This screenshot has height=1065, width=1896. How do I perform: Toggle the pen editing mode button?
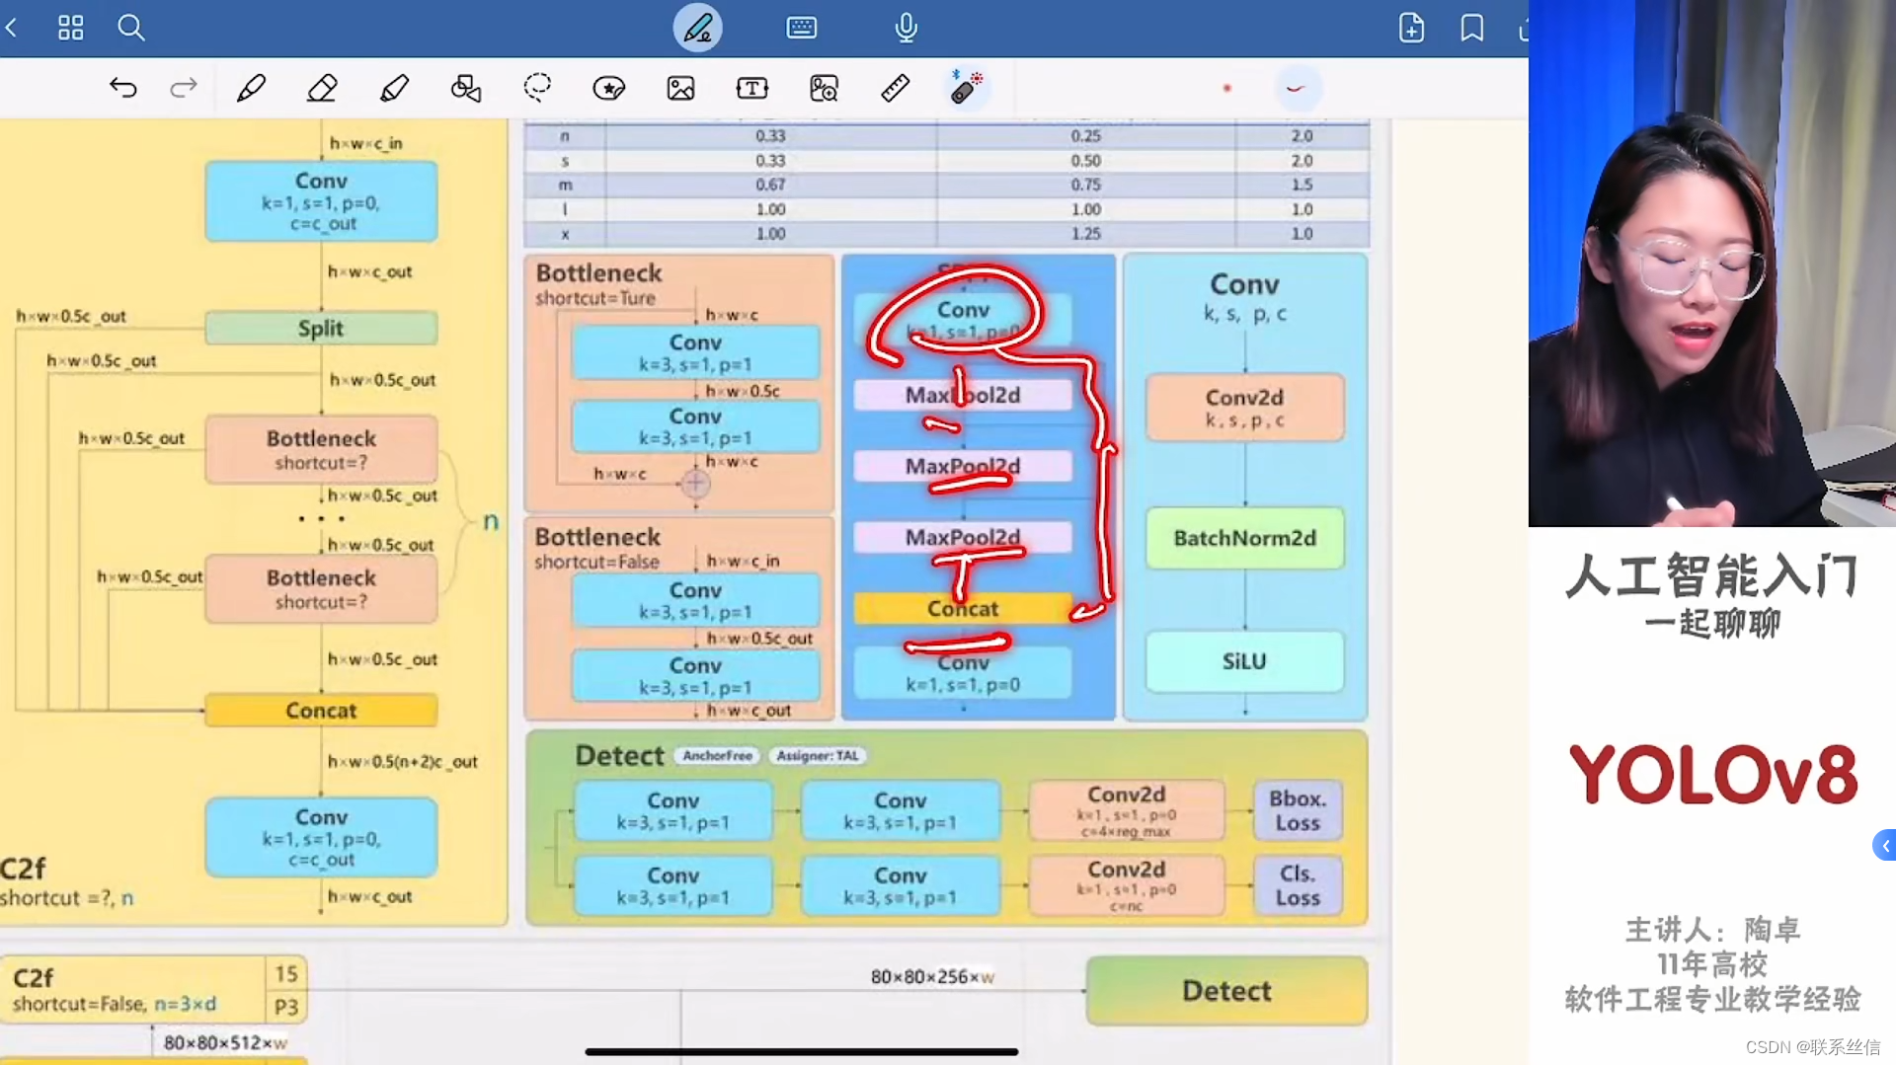pos(697,28)
